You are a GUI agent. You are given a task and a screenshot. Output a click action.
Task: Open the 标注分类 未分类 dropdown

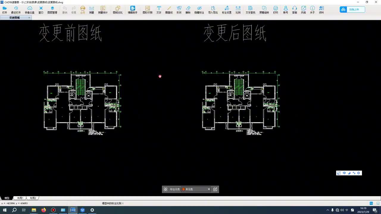click(x=196, y=189)
